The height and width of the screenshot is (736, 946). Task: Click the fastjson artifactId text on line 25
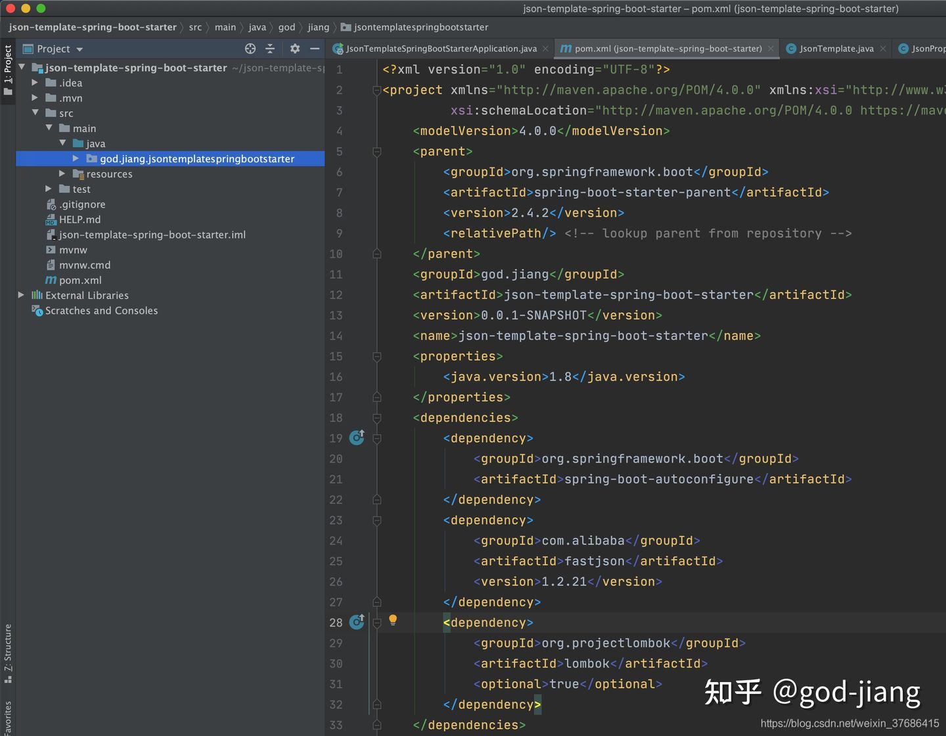595,561
